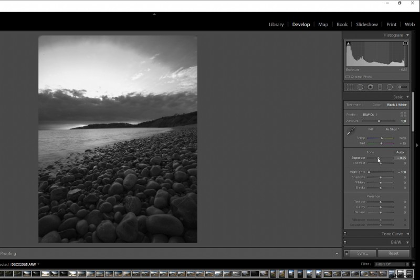Toggle highlight clipping indicator in histogram
Image resolution: width=420 pixels, height=280 pixels.
[405, 44]
